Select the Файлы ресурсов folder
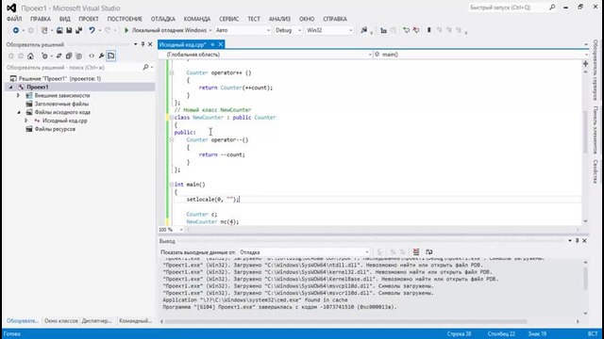This screenshot has height=339, width=604. click(x=55, y=129)
